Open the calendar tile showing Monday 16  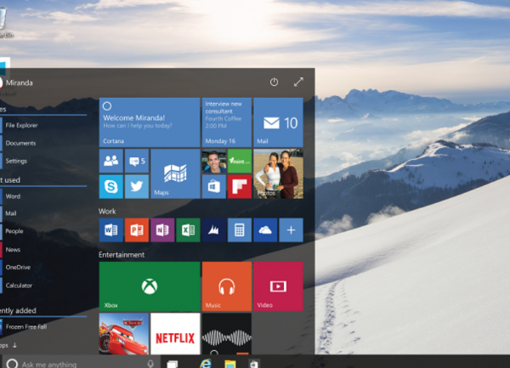(227, 122)
